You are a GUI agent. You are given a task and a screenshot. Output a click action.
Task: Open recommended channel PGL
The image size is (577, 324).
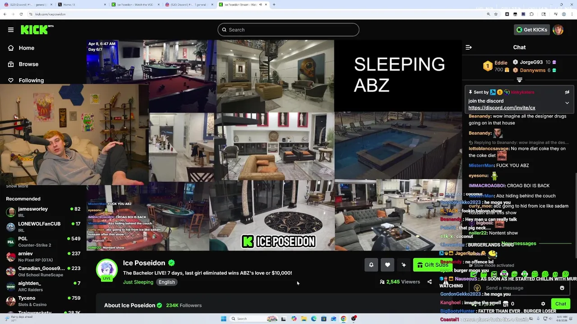[43, 241]
